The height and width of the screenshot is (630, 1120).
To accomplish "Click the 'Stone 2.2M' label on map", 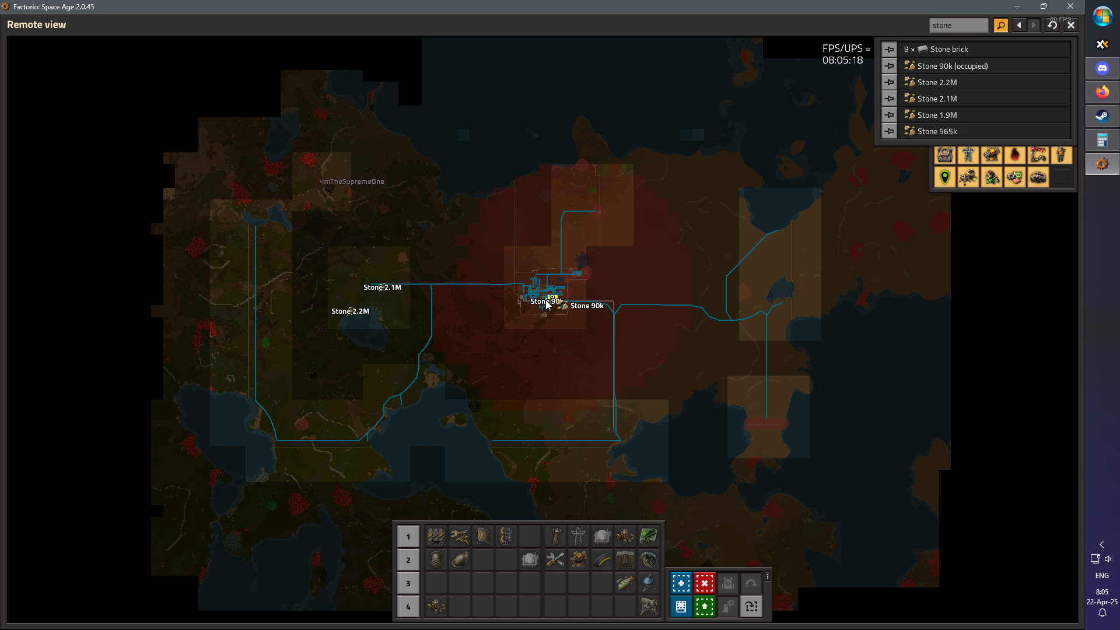I will (x=350, y=311).
